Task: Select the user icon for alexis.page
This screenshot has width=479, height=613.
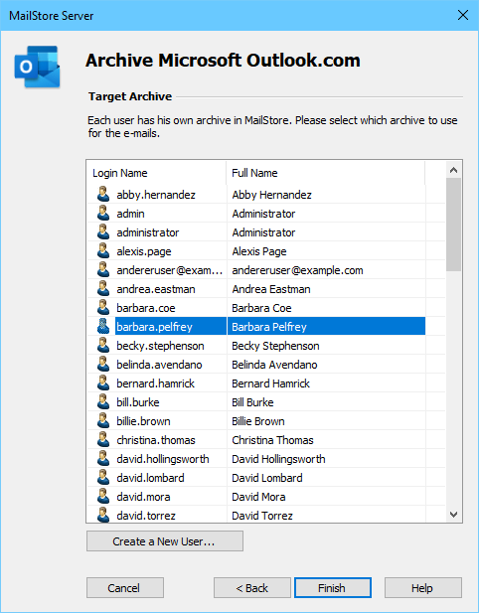Action: (103, 250)
